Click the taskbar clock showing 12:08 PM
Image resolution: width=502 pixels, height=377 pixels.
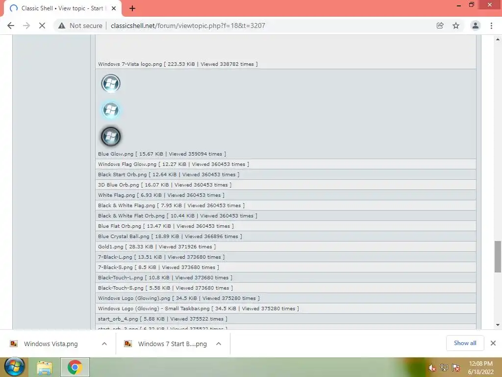pos(480,368)
